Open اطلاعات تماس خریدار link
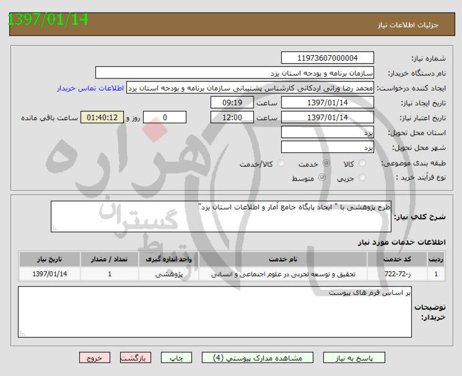Image resolution: width=462 pixels, height=376 pixels. (90, 88)
